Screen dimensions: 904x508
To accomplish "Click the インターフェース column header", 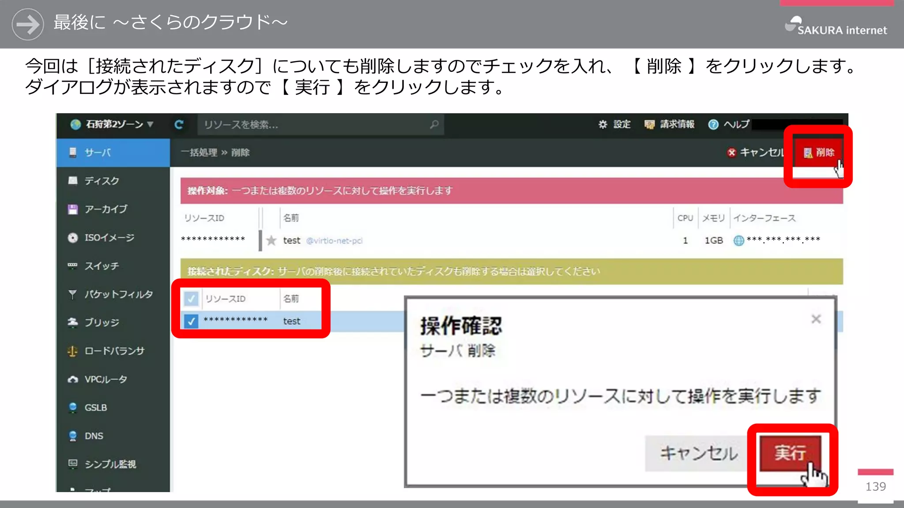I will coord(765,218).
